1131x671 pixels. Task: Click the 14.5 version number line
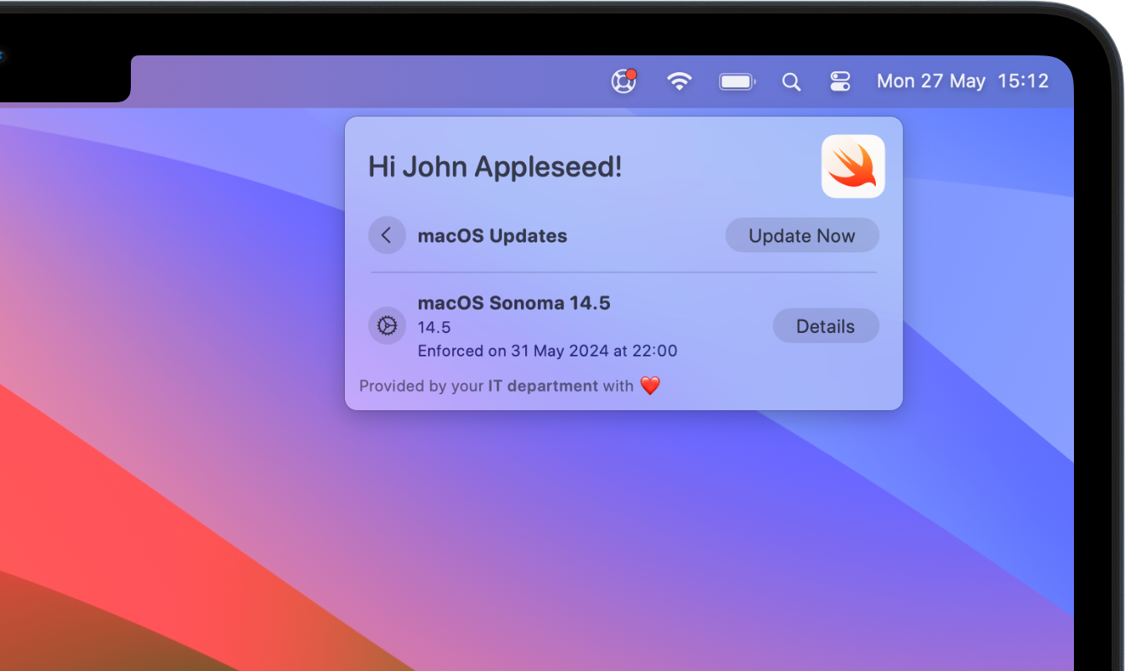(x=434, y=327)
